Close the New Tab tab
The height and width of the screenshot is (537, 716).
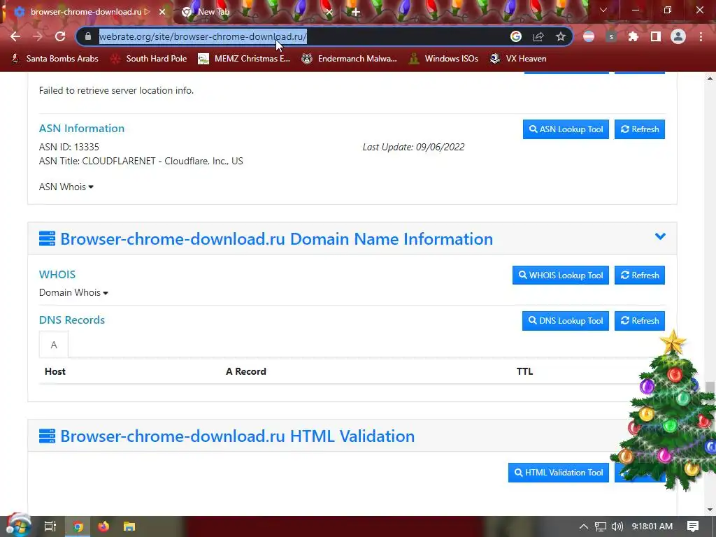329,12
